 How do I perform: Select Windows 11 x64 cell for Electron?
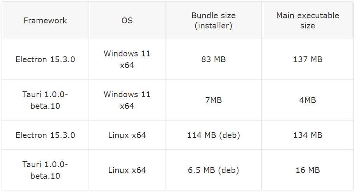pos(127,59)
